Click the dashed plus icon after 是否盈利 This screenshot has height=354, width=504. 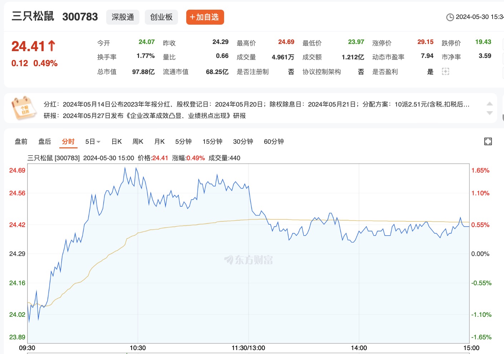445,72
